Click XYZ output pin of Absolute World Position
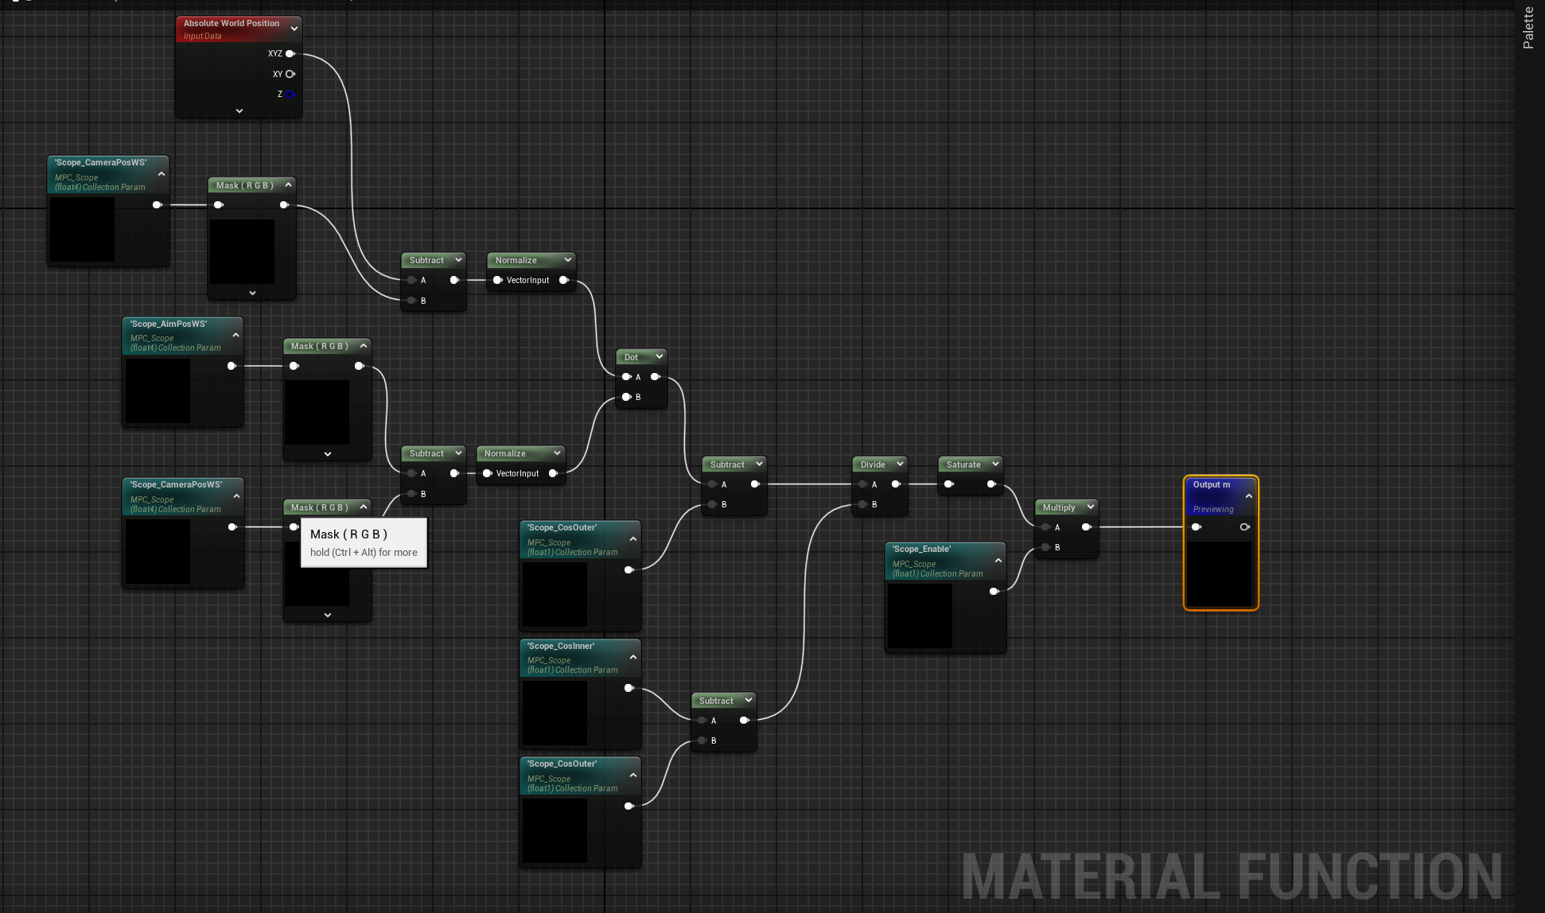Image resolution: width=1545 pixels, height=913 pixels. point(290,54)
